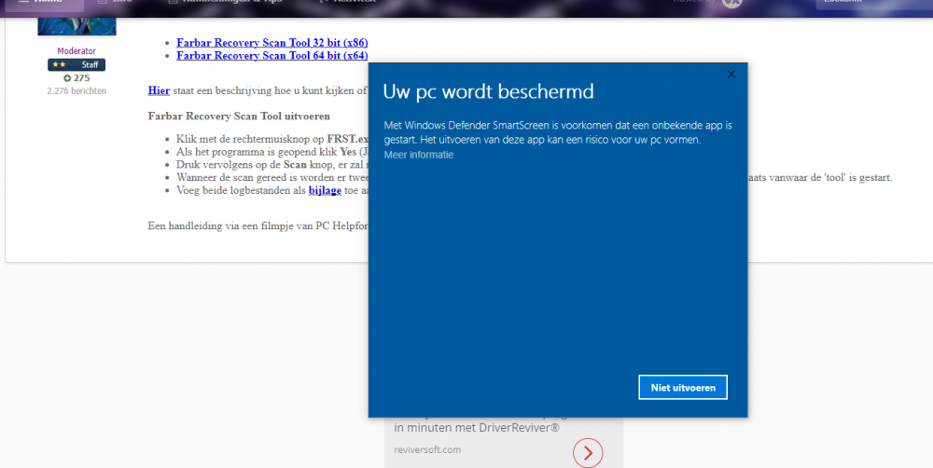Go to the Home menu item
Screen dimensions: 933x468
(42, 3)
